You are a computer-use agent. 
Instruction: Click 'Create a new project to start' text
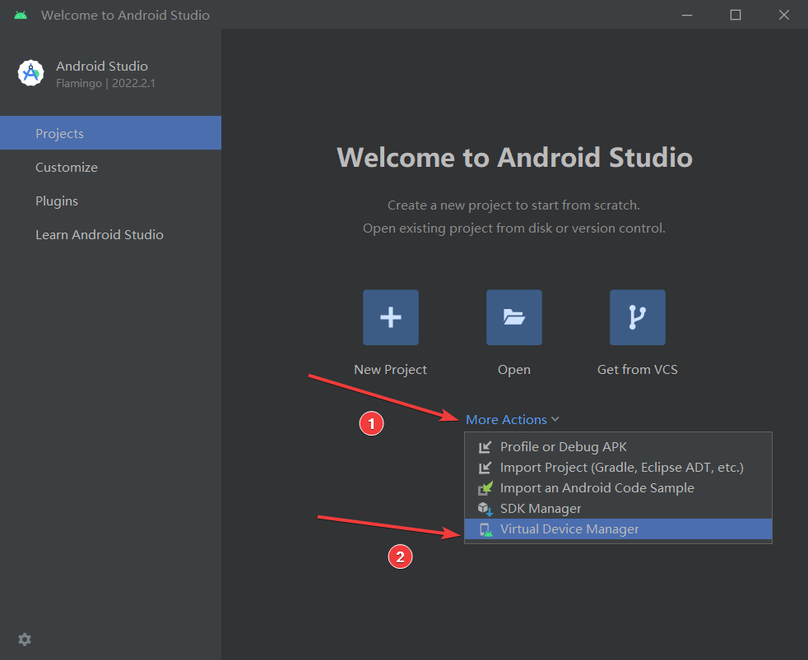[x=513, y=205]
